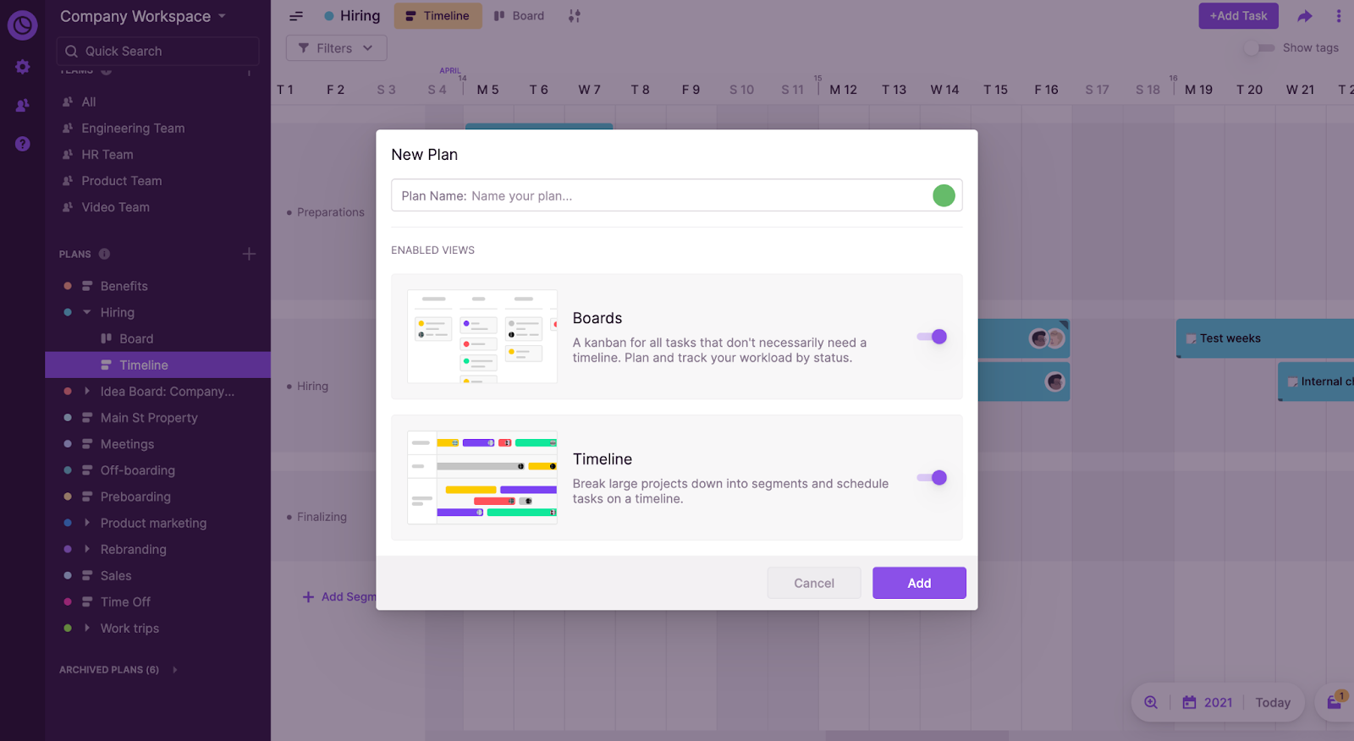This screenshot has height=741, width=1354.
Task: Switch to the Board tab
Action: tap(519, 16)
